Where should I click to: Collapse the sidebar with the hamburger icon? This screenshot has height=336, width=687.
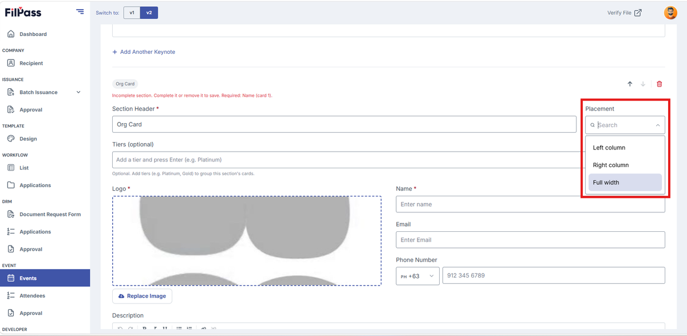click(x=80, y=12)
